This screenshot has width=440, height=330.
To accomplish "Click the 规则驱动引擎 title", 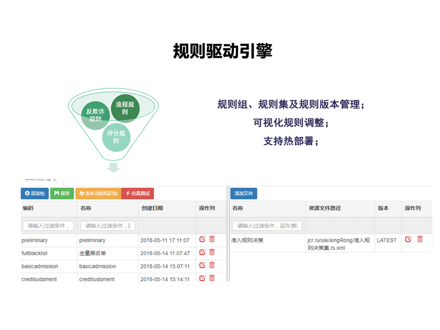I will (x=223, y=51).
